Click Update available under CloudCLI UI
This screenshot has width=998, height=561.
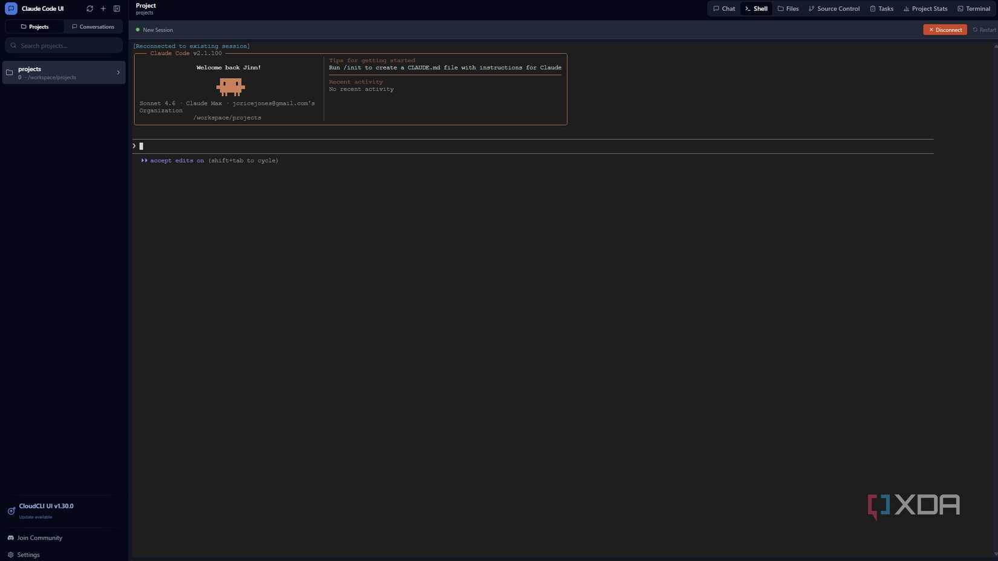point(35,517)
